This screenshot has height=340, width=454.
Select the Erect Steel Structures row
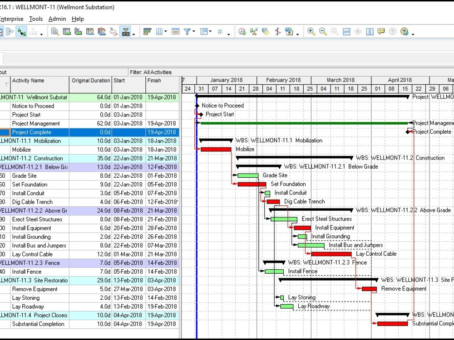[89, 219]
